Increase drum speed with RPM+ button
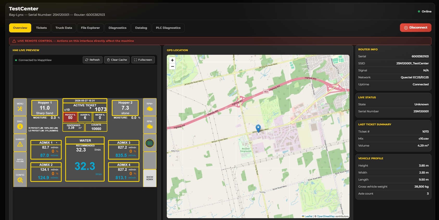The width and height of the screenshot is (439, 220). [150, 107]
